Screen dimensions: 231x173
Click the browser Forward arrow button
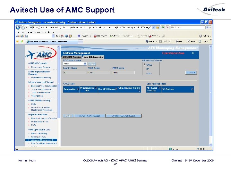[23, 27]
